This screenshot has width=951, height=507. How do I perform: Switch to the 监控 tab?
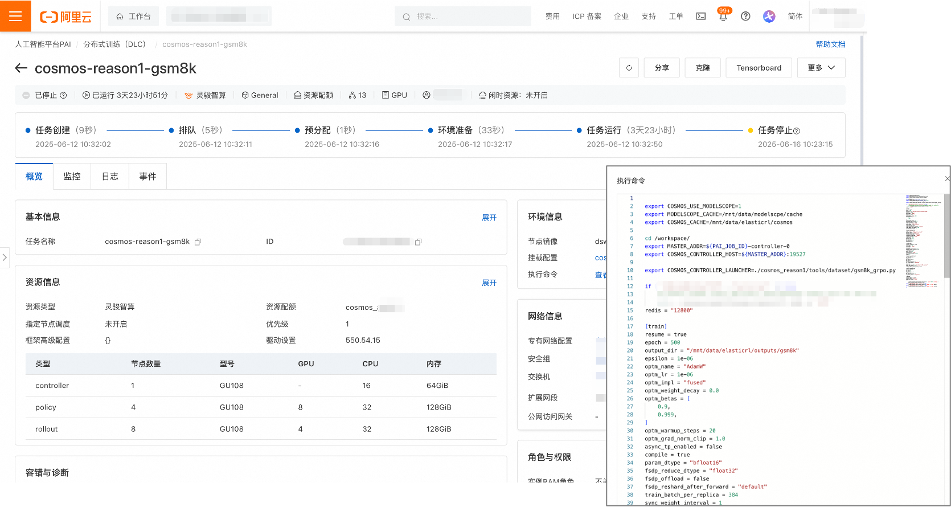[x=72, y=177]
